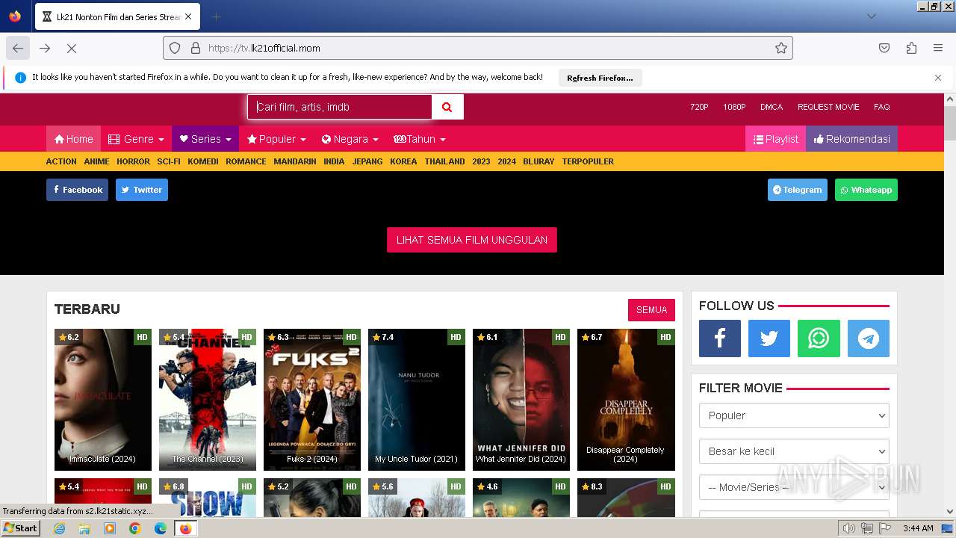Click the red search magnifier button
Image resolution: width=956 pixels, height=538 pixels.
(x=447, y=107)
